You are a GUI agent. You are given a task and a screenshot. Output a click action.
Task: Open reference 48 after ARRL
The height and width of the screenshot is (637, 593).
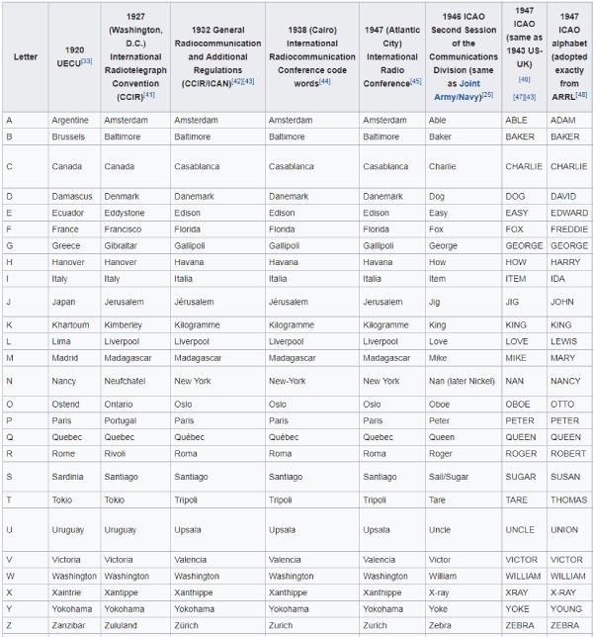(581, 94)
